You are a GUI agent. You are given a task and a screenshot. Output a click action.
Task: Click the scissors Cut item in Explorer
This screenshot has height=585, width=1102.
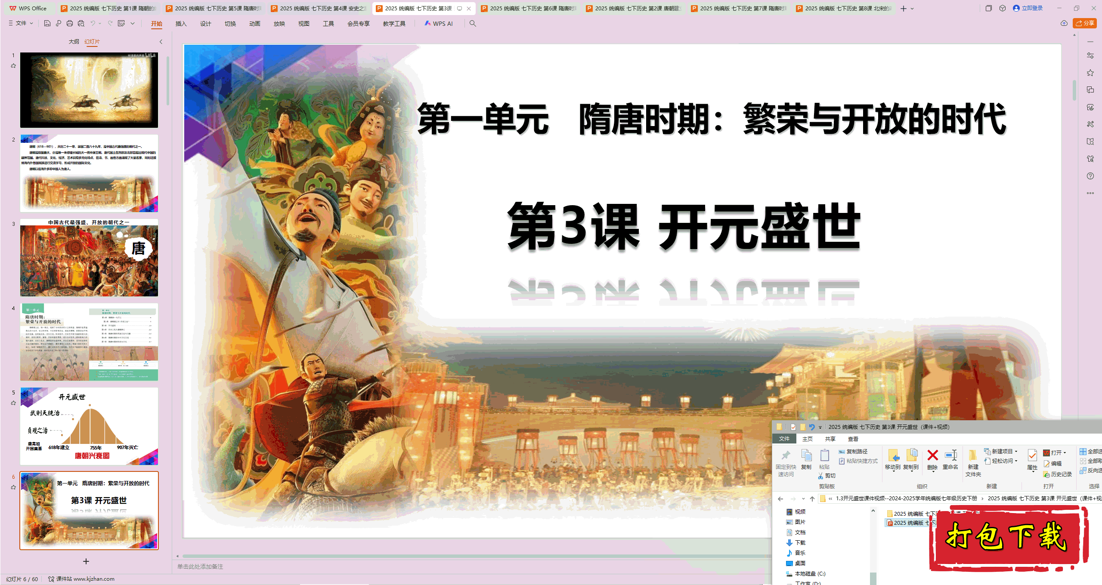tap(827, 475)
